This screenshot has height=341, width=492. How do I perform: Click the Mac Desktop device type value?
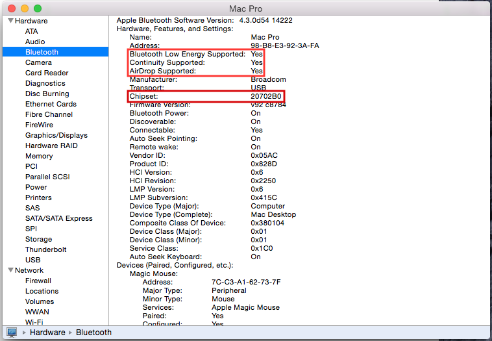[x=273, y=215]
